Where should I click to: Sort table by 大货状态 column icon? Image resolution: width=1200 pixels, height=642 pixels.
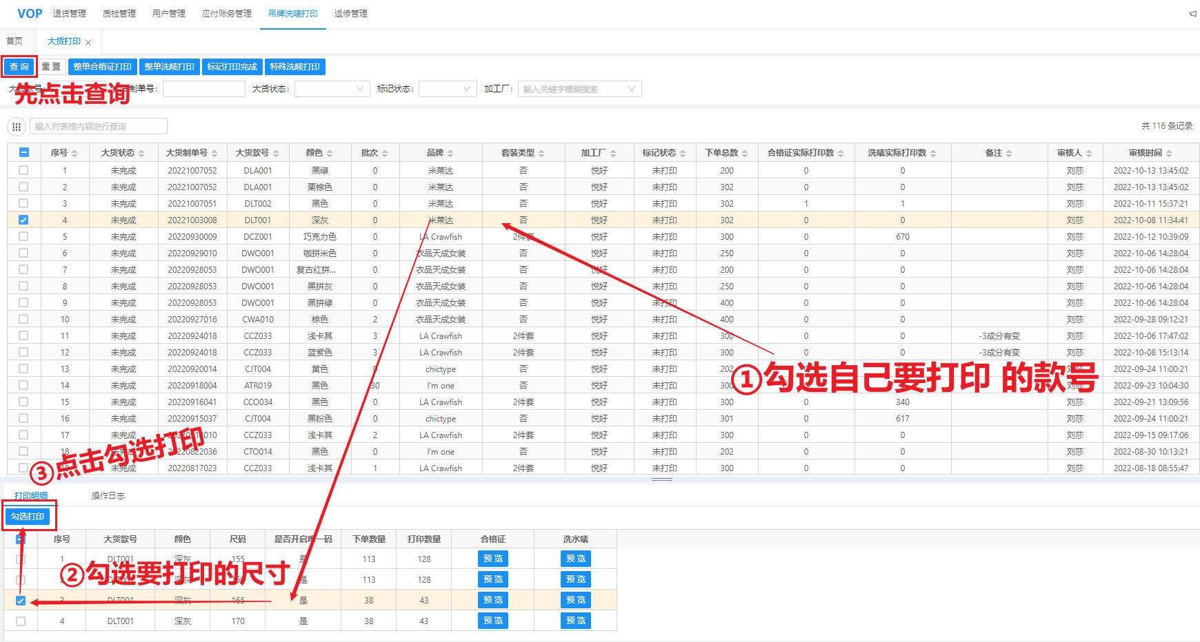[x=141, y=153]
